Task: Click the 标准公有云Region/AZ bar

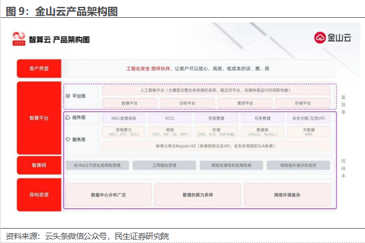Action: (216, 146)
